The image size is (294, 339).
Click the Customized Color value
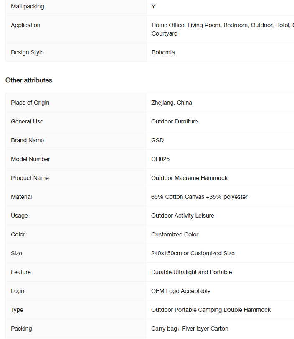click(175, 234)
